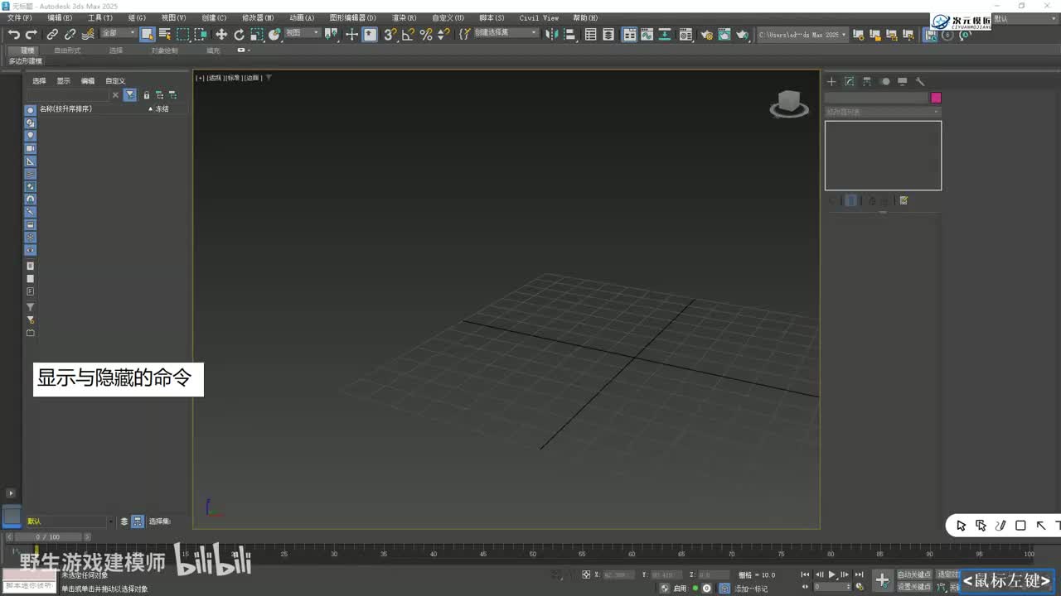
Task: Open the 文件(F) menu
Action: (20, 17)
